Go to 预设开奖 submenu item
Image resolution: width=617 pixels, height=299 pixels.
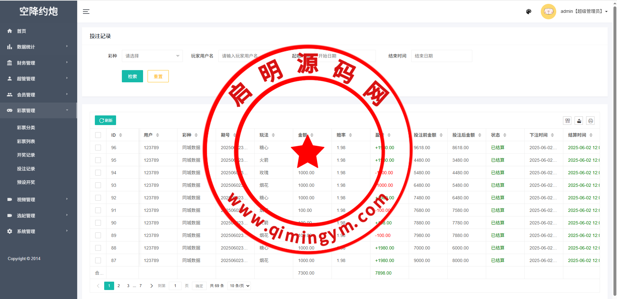coord(26,182)
